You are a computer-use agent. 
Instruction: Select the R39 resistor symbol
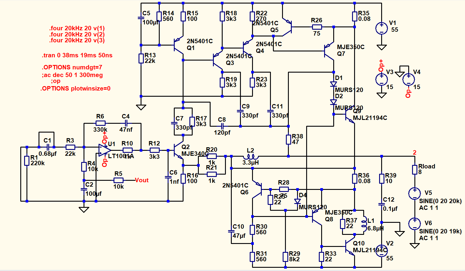(381, 178)
